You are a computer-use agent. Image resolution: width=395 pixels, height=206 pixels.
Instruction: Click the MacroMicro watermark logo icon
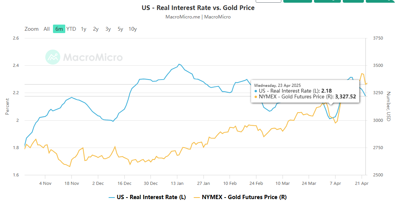click(53, 57)
